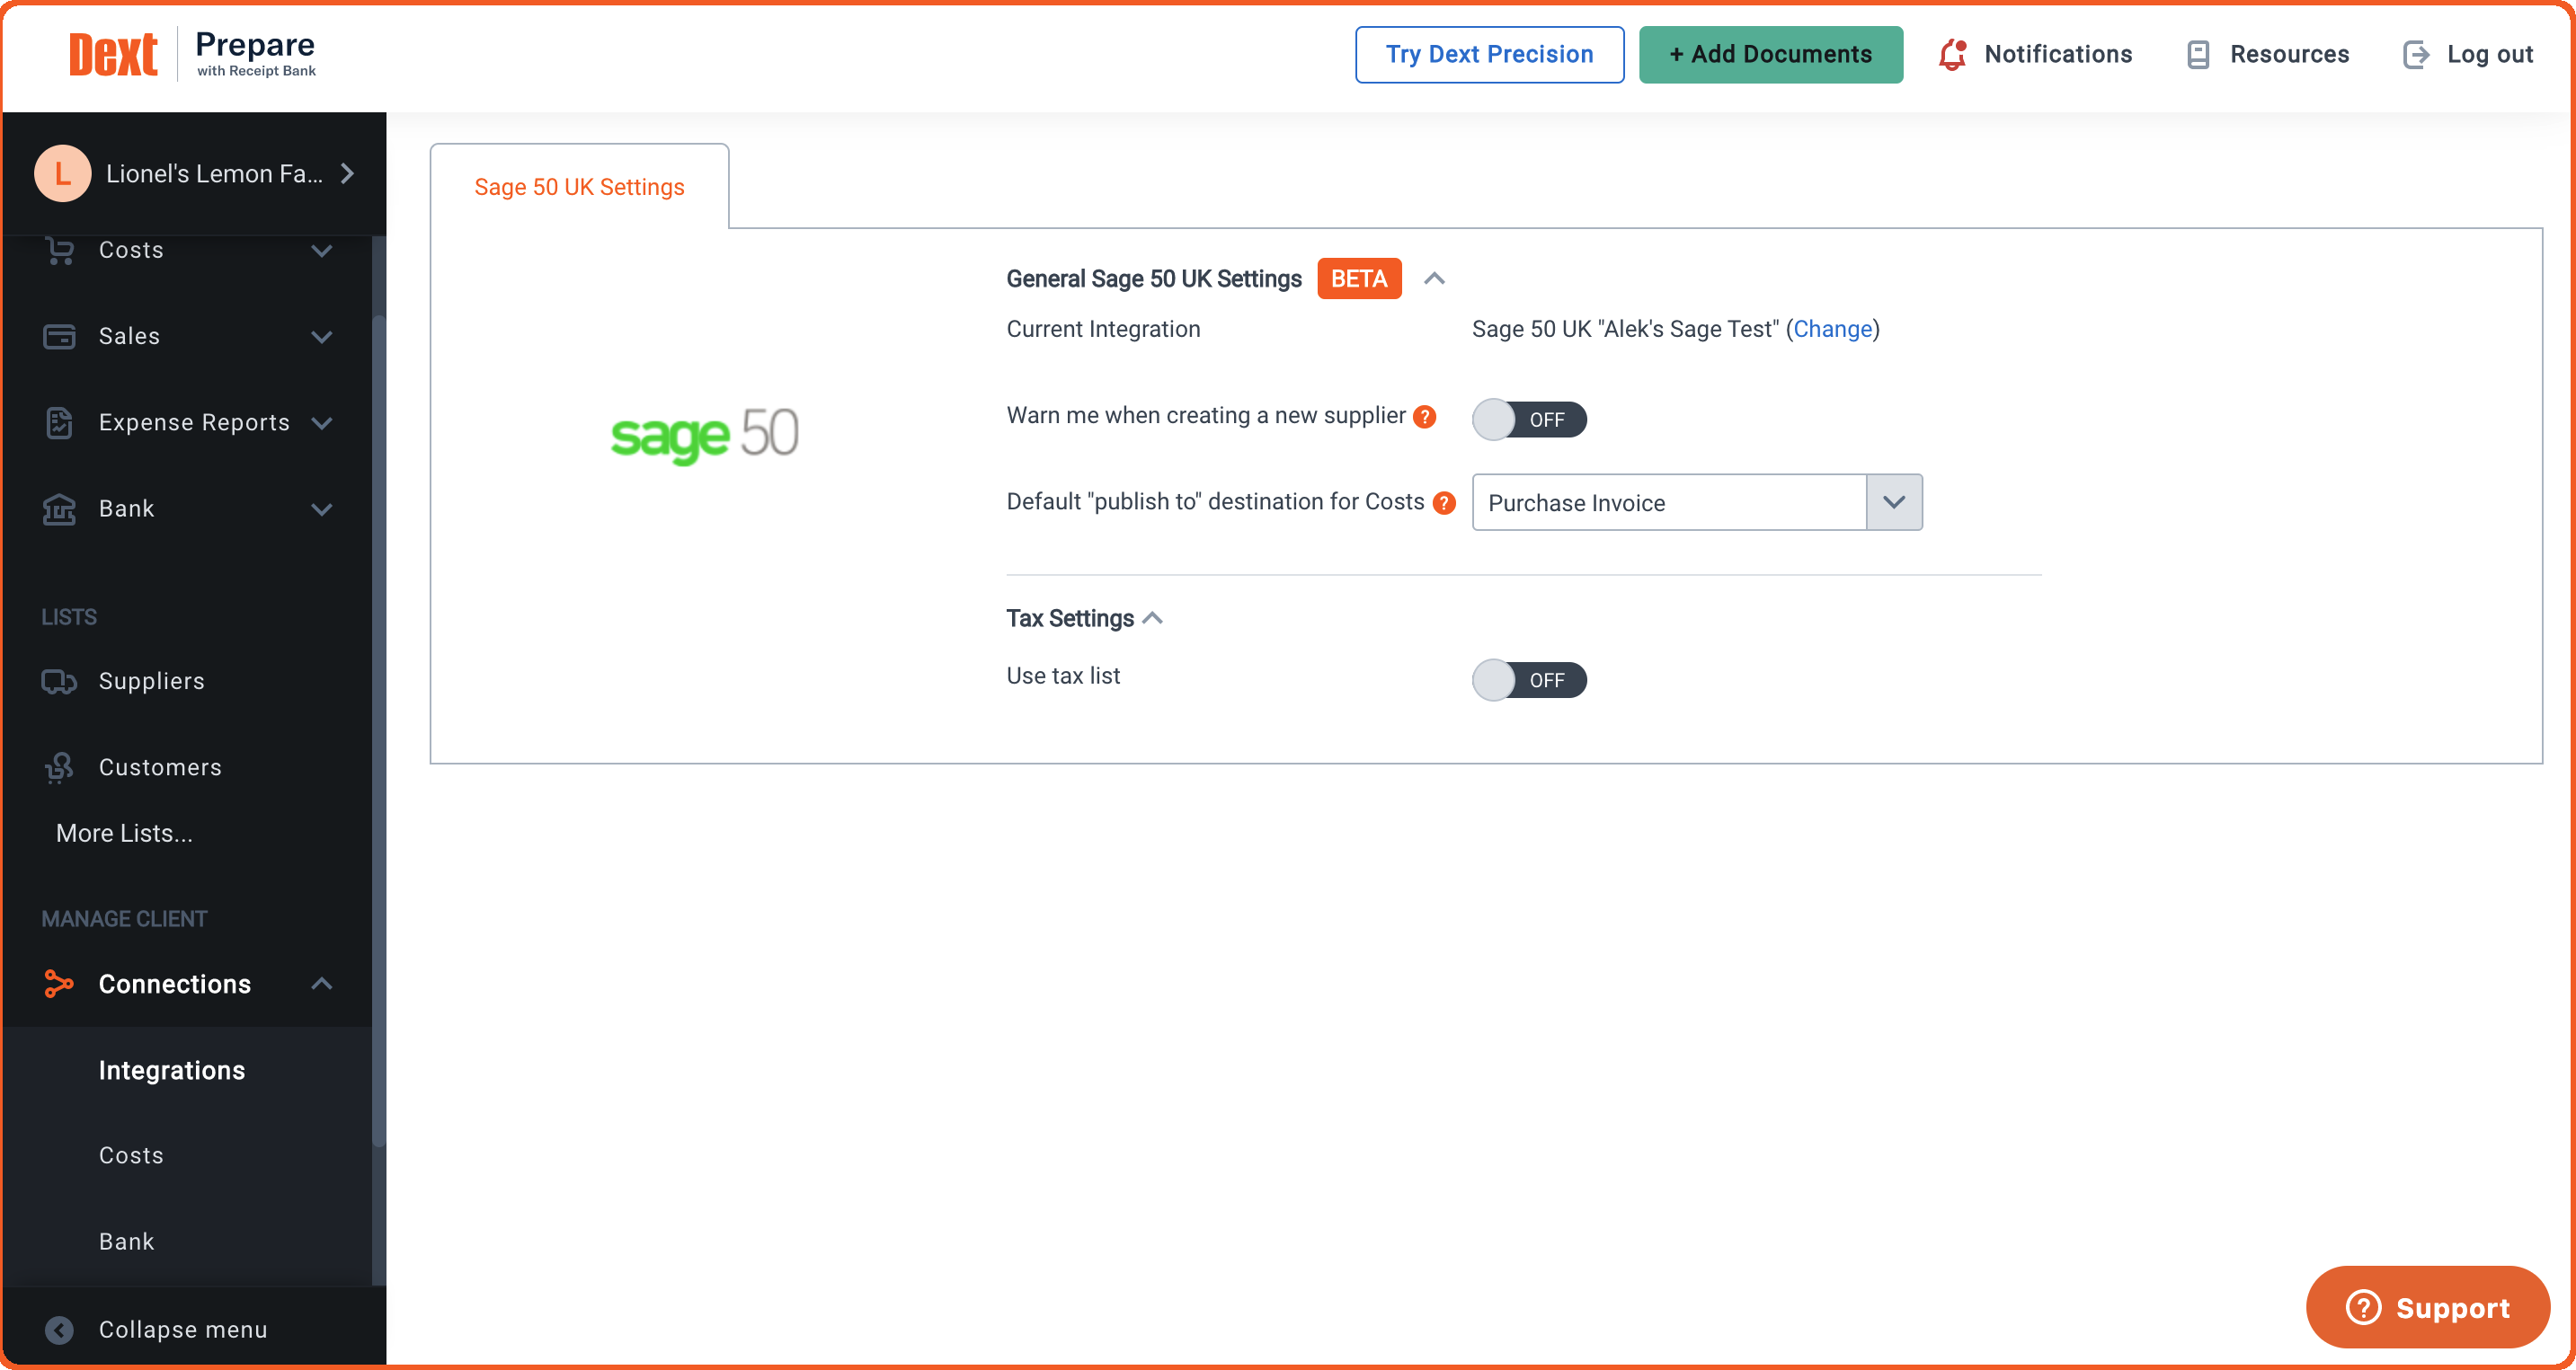
Task: Open the Default publish to destination dropdown
Action: click(1893, 500)
